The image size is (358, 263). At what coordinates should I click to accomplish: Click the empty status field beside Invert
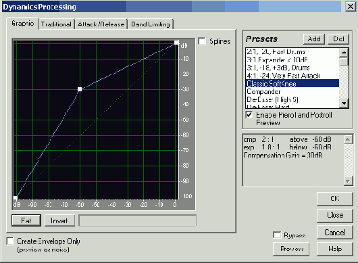137,220
